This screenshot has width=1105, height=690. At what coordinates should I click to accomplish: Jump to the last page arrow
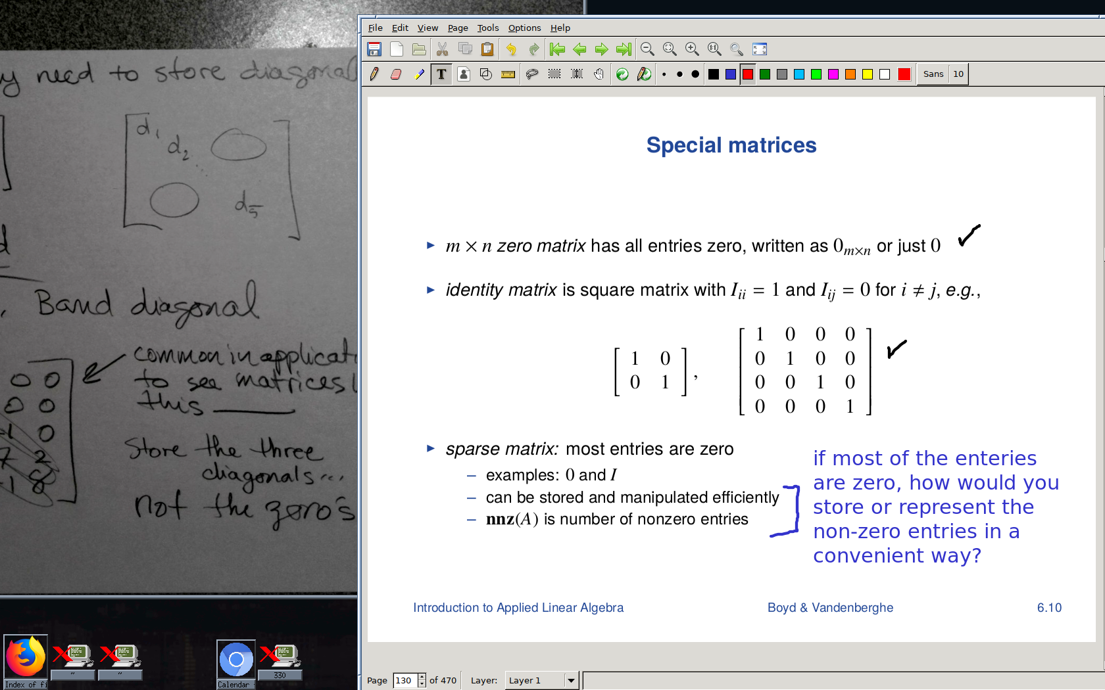[624, 49]
